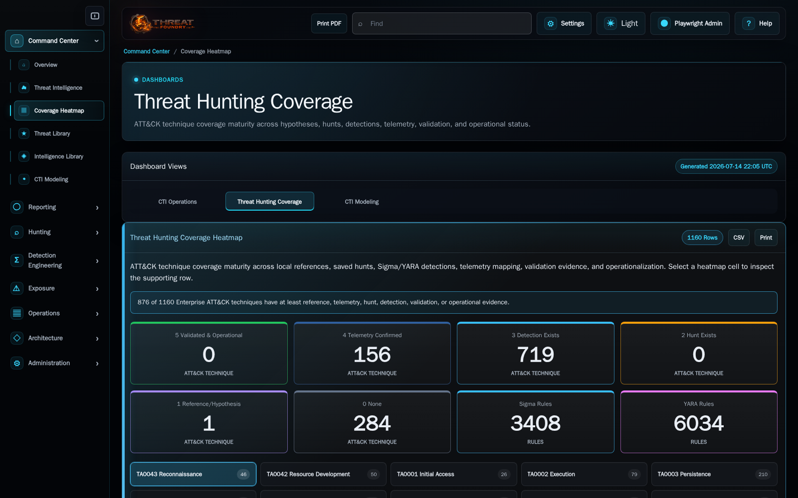
Task: Click the Overview sidebar icon
Action: pyautogui.click(x=24, y=65)
